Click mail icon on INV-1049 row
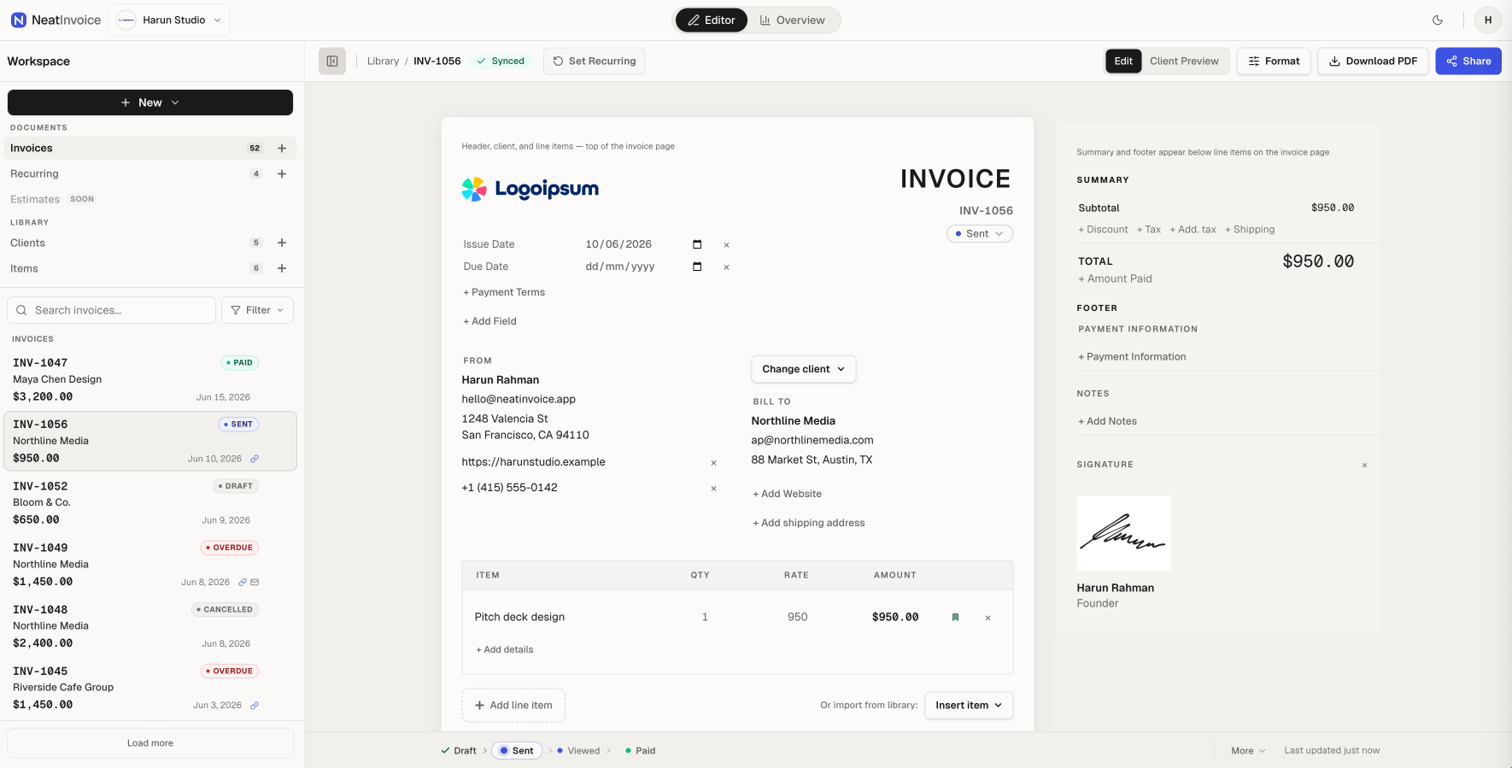 255,582
